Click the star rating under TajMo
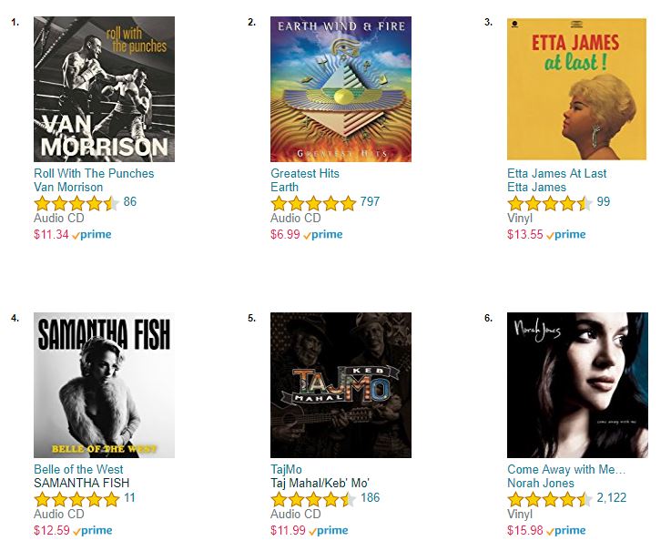This screenshot has height=551, width=671. click(x=313, y=499)
